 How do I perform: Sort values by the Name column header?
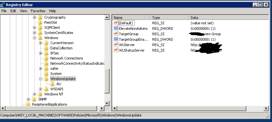(131, 17)
